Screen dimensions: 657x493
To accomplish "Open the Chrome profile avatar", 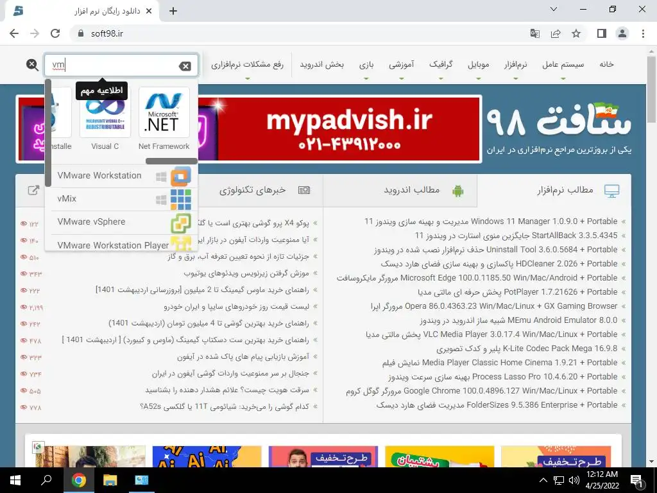I will coord(622,33).
